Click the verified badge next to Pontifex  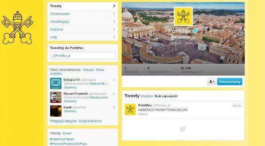195,31
